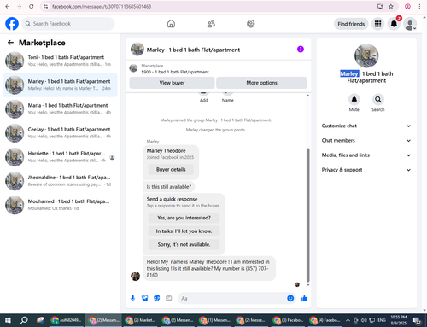
Task: Click the Search Facebook field
Action: coord(68,24)
